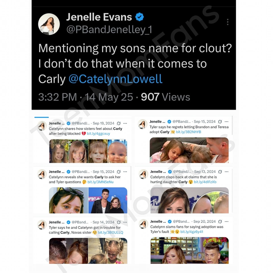This screenshot has width=273, height=273.
Task: Click the @PBandJenelley_1 handle in main tweet
Action: 109,29
